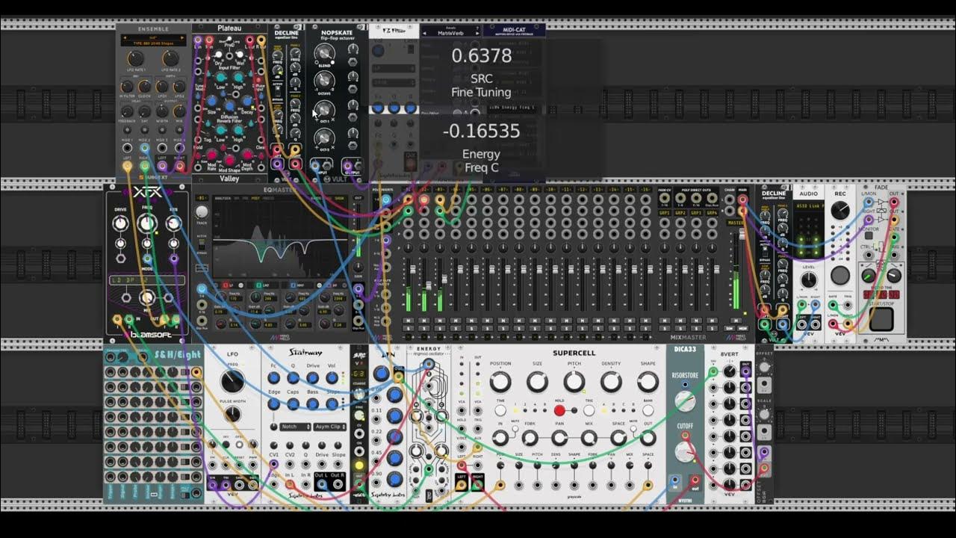Image resolution: width=956 pixels, height=538 pixels.
Task: Click EQMaster TRACK knob
Action: click(202, 211)
